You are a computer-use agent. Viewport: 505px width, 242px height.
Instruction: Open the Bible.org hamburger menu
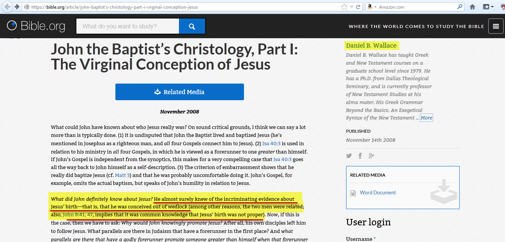[x=496, y=26]
